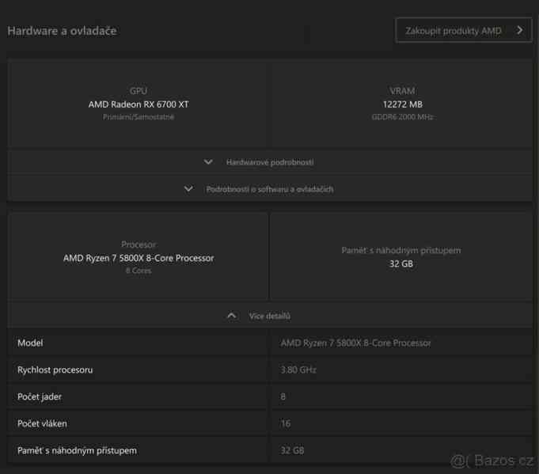Click chevron beside Podrobnosti o softwaru a ovladačích
Screen dimensions: 539x474
tap(188, 188)
